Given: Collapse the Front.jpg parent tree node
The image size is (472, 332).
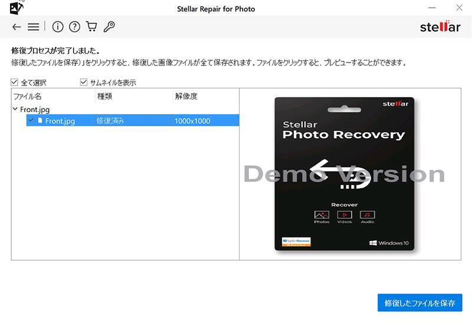Looking at the screenshot, I should point(15,109).
